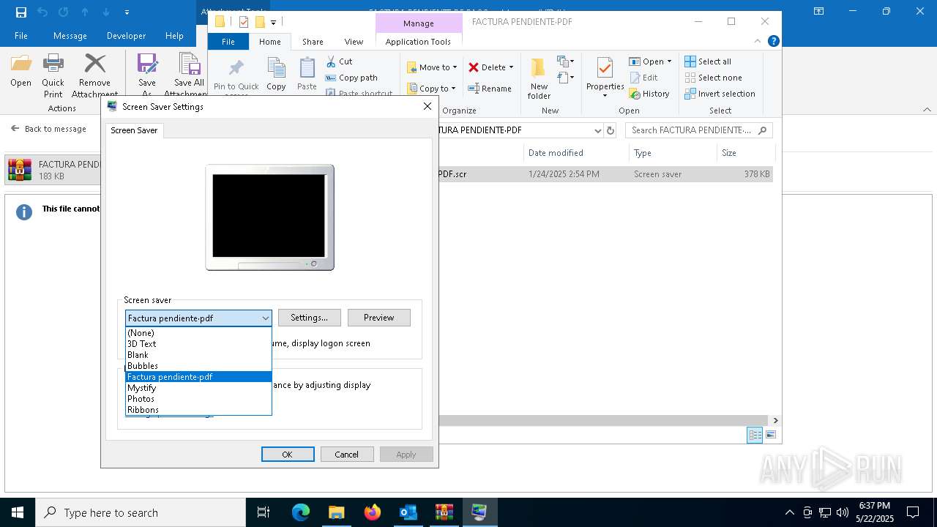Click Rename in Explorer Organize group
The image size is (937, 527).
[490, 89]
